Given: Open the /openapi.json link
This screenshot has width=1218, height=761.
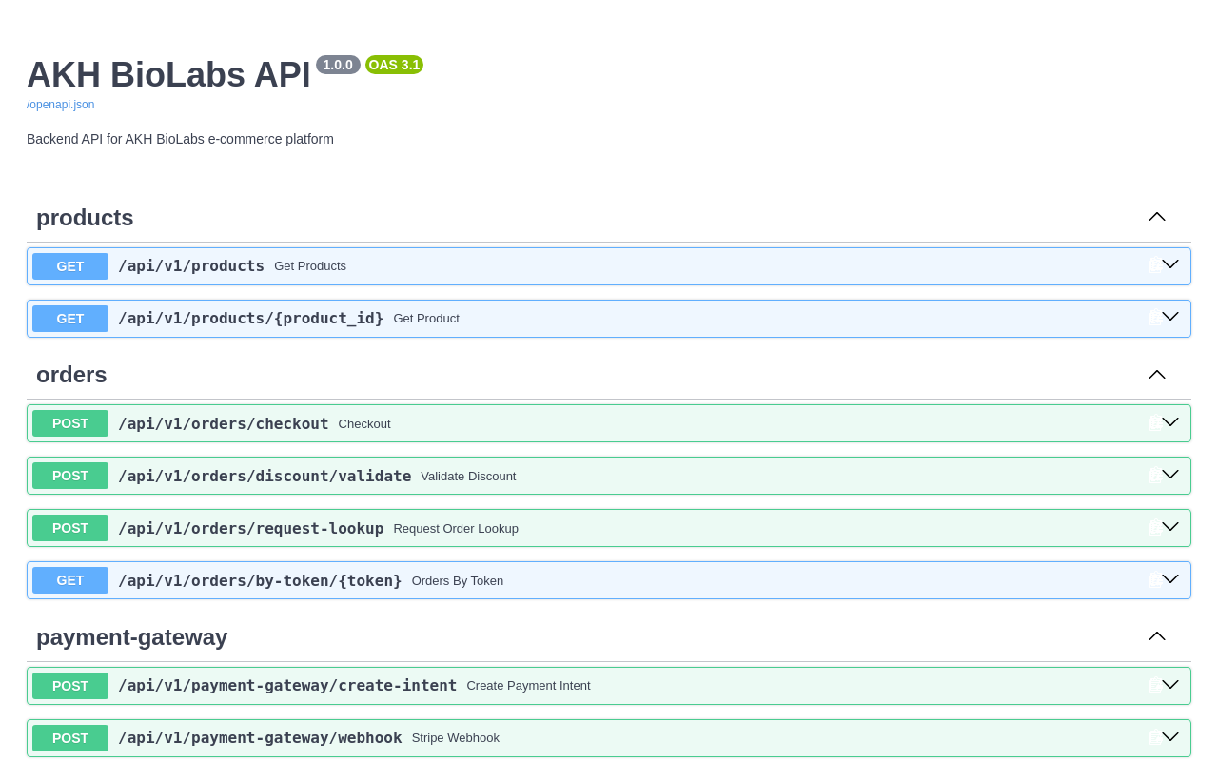Looking at the screenshot, I should [x=60, y=105].
